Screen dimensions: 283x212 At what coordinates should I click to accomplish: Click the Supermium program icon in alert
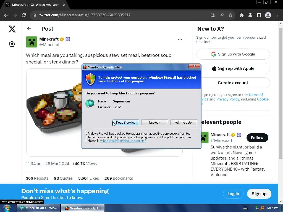pyautogui.click(x=90, y=104)
